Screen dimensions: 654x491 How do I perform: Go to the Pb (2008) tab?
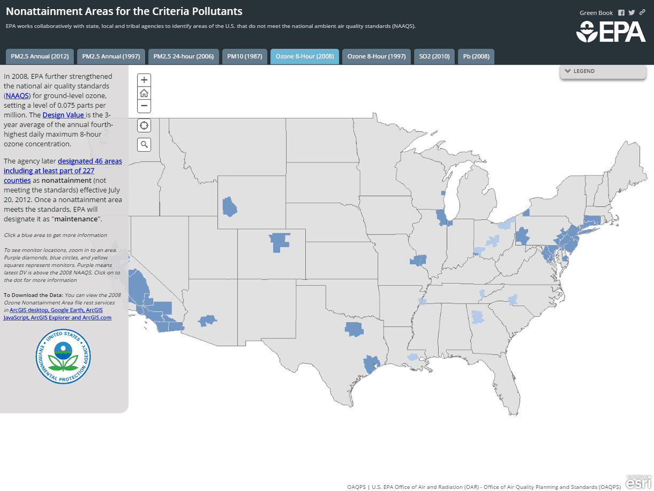(476, 57)
